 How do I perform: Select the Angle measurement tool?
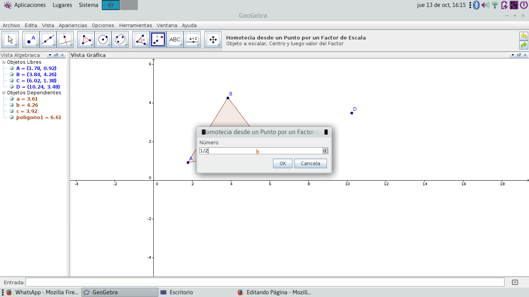[x=141, y=39]
